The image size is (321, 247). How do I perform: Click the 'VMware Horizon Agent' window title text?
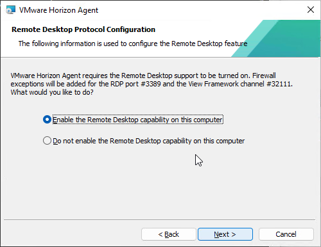pyautogui.click(x=58, y=10)
